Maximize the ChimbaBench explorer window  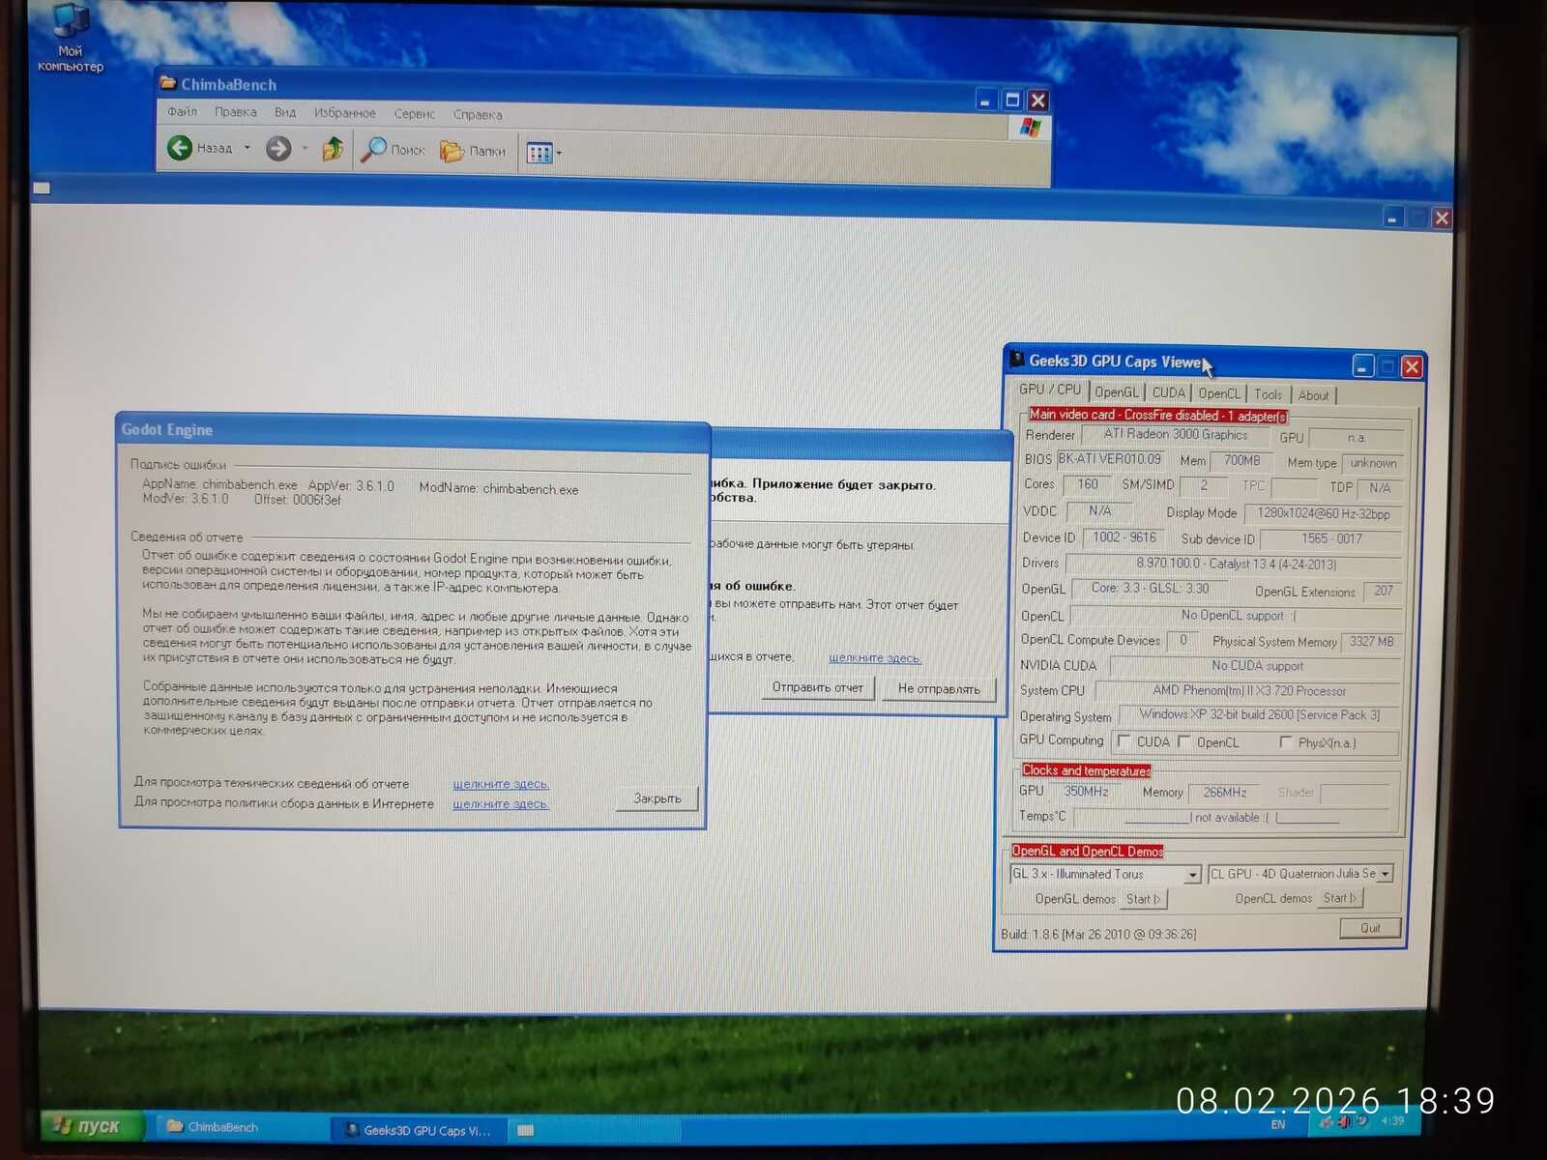click(x=1012, y=100)
